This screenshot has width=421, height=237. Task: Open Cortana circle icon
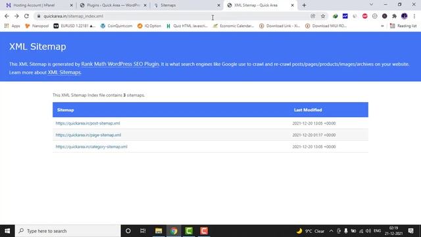coord(128,231)
